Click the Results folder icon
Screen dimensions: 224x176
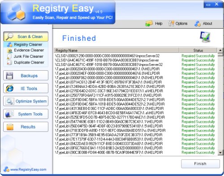click(10, 127)
